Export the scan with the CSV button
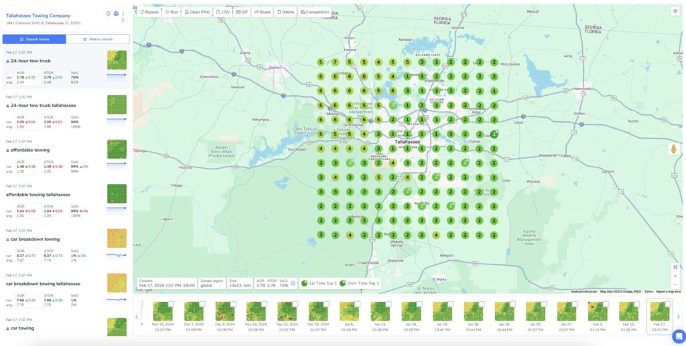Screen dimensions: 686x346 tap(223, 12)
